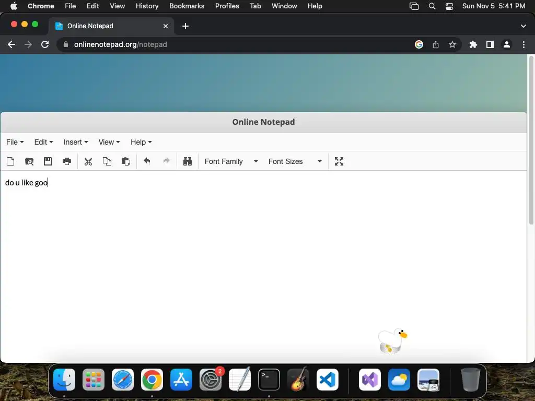Click the redo arrow icon
535x401 pixels.
point(166,161)
